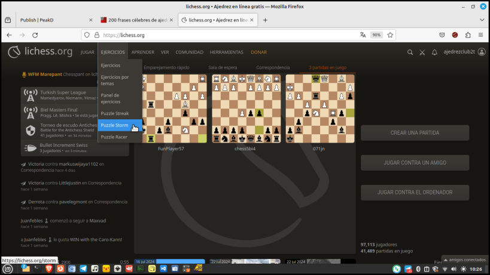The height and width of the screenshot is (275, 490).
Task: Open the COMUNIDAD menu
Action: [190, 52]
